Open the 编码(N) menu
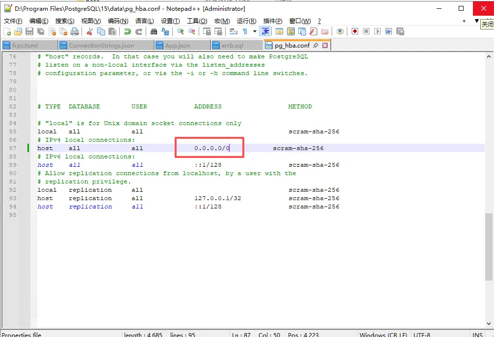This screenshot has width=494, height=337. point(118,21)
